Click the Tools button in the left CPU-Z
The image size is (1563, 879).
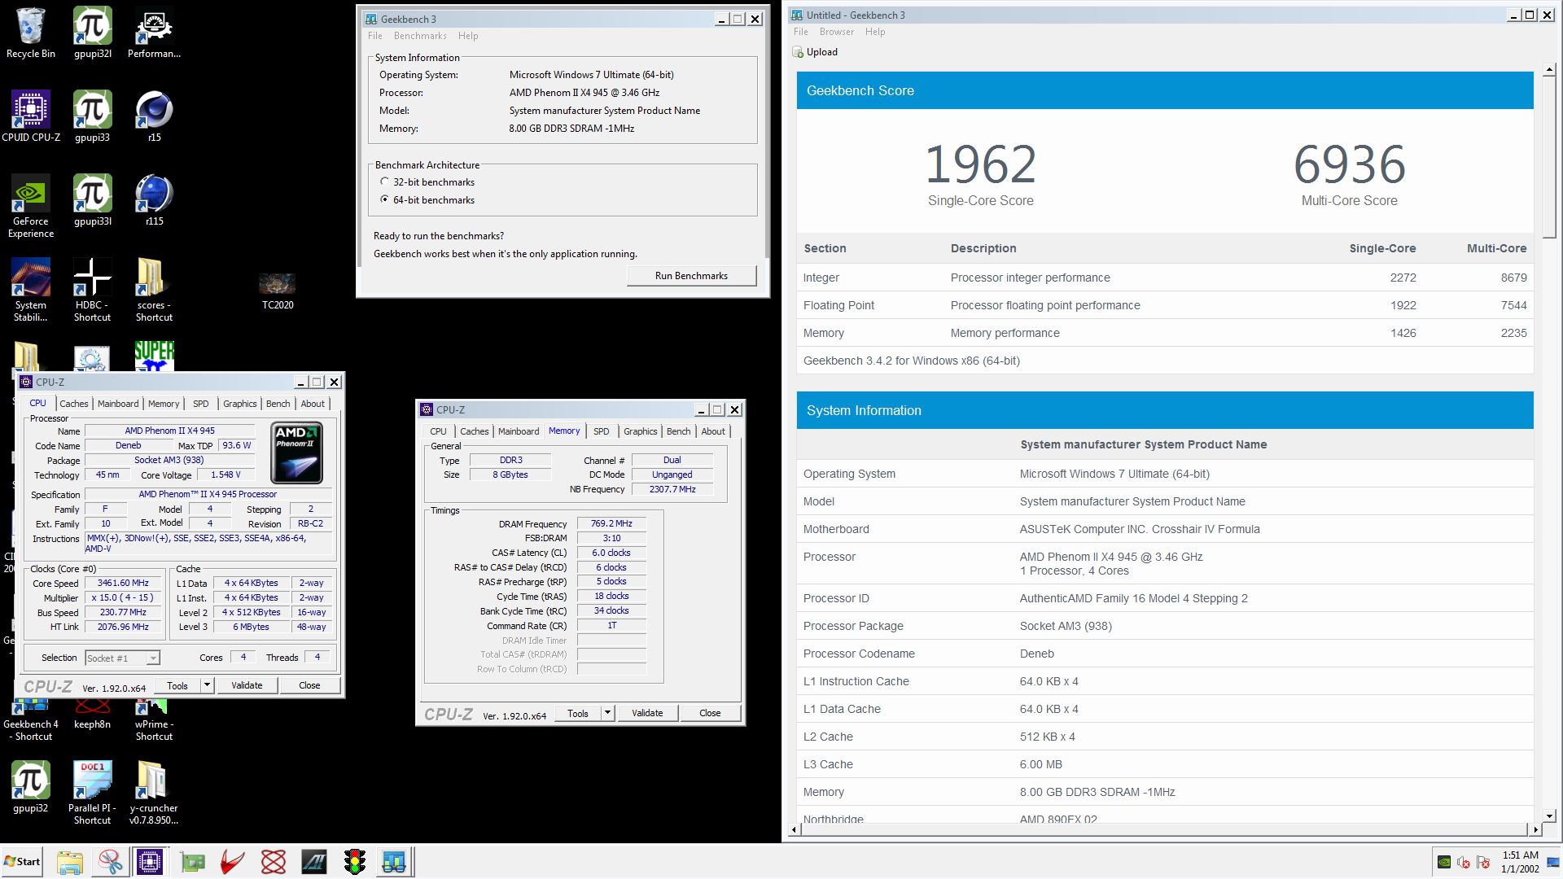[177, 685]
